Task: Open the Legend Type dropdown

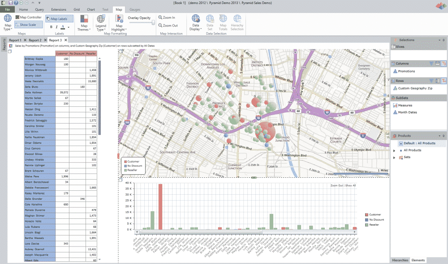Action: point(101,23)
